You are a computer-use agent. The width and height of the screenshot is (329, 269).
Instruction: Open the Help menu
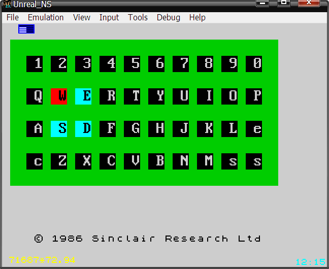(x=197, y=17)
